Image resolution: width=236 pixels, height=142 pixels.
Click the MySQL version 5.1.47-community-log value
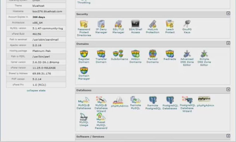pos(48,28)
